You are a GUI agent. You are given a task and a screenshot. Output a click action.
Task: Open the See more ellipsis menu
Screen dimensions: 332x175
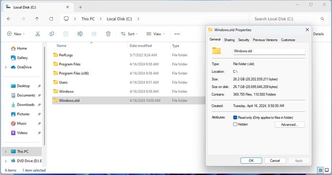(177, 34)
